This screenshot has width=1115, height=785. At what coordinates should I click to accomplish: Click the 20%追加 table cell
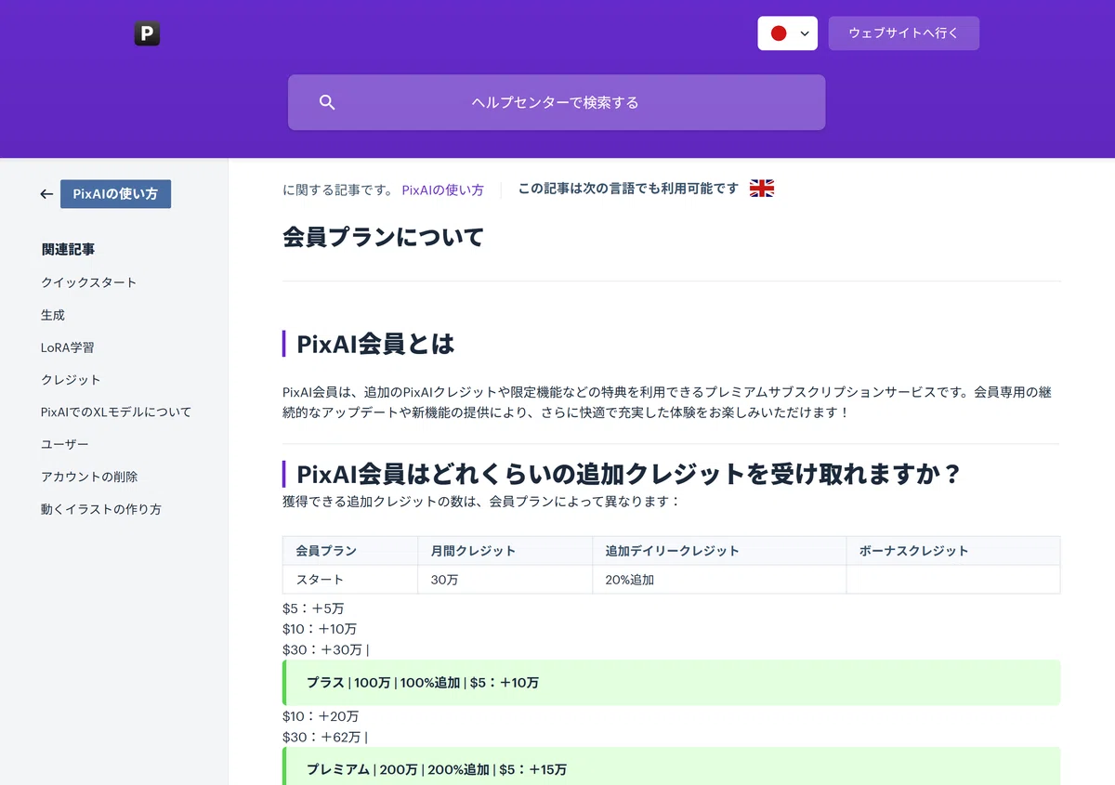[x=719, y=580]
